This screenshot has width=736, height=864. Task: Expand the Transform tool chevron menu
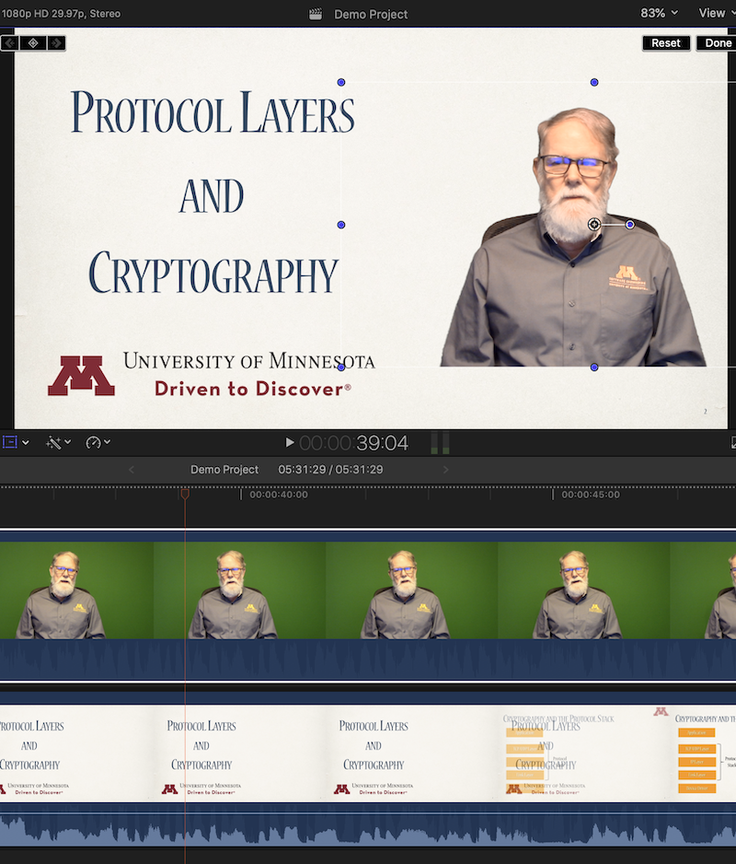pyautogui.click(x=26, y=443)
